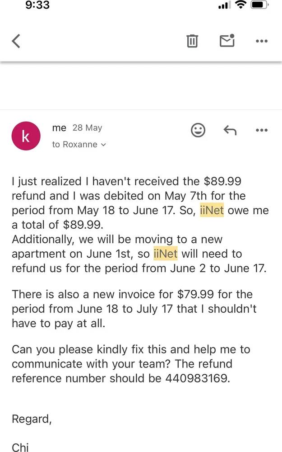
Task: Open the message three-dots options menu
Action: coord(262,130)
